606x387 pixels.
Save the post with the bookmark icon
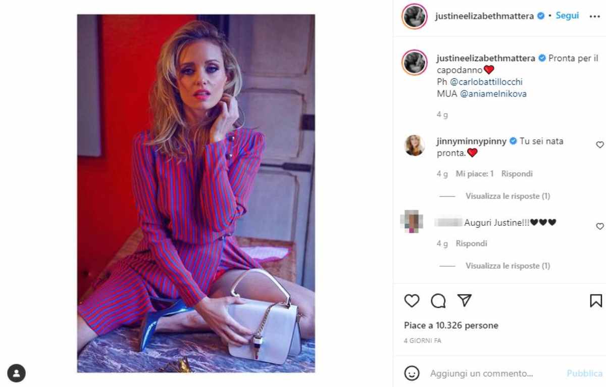click(596, 301)
